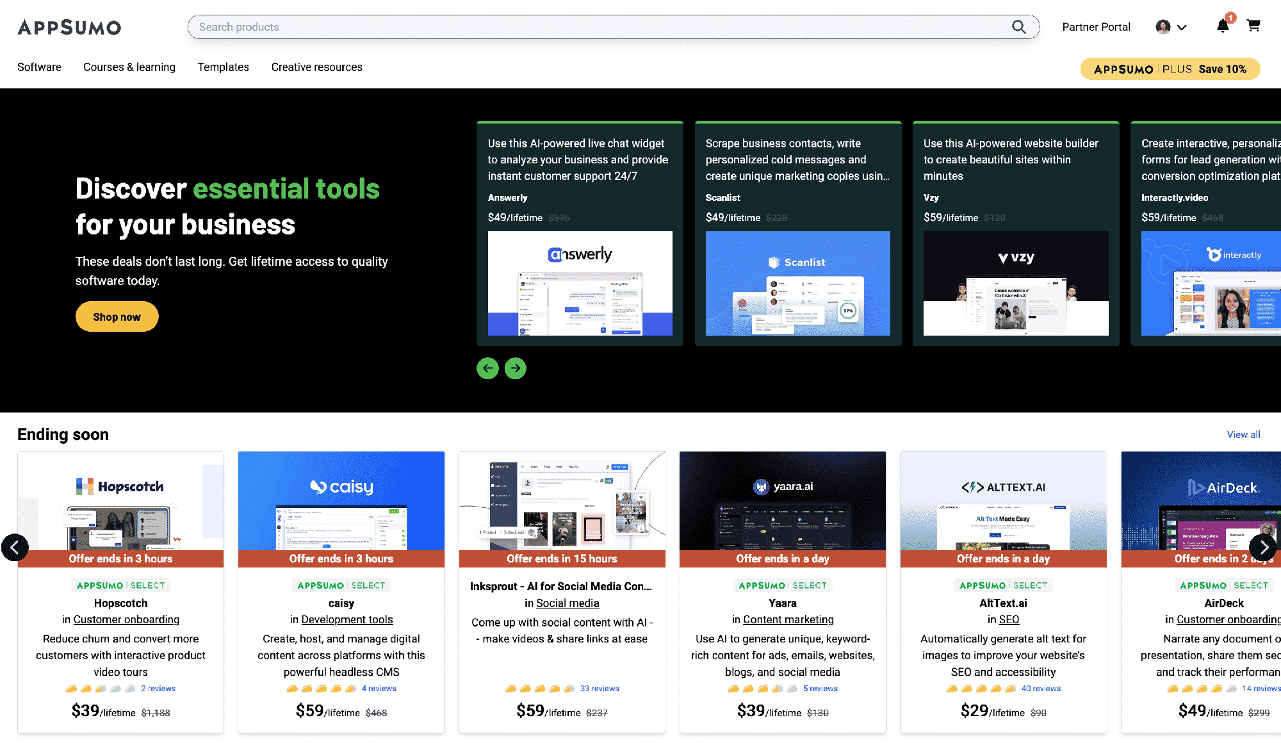
Task: Open the Templates menu
Action: 223,67
